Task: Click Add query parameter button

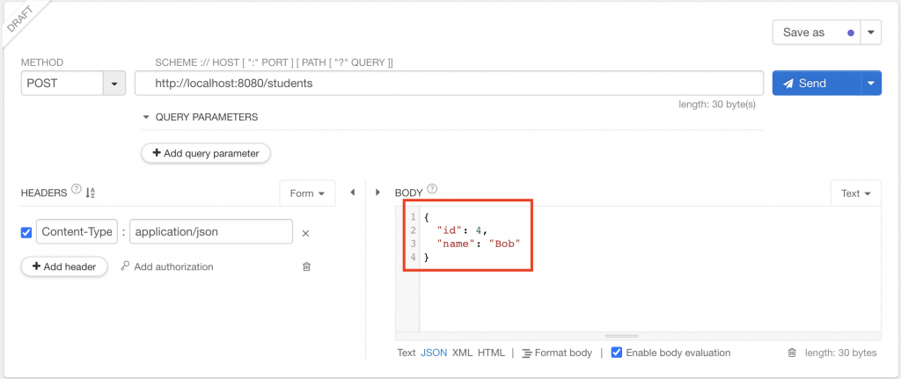Action: (x=206, y=153)
